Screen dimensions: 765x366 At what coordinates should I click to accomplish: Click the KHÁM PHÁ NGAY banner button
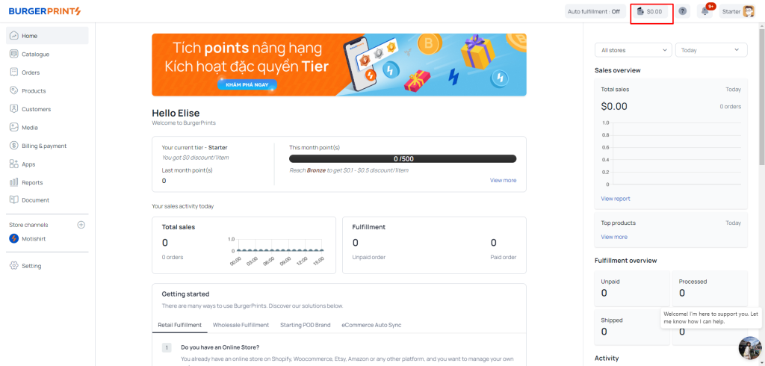pos(247,85)
